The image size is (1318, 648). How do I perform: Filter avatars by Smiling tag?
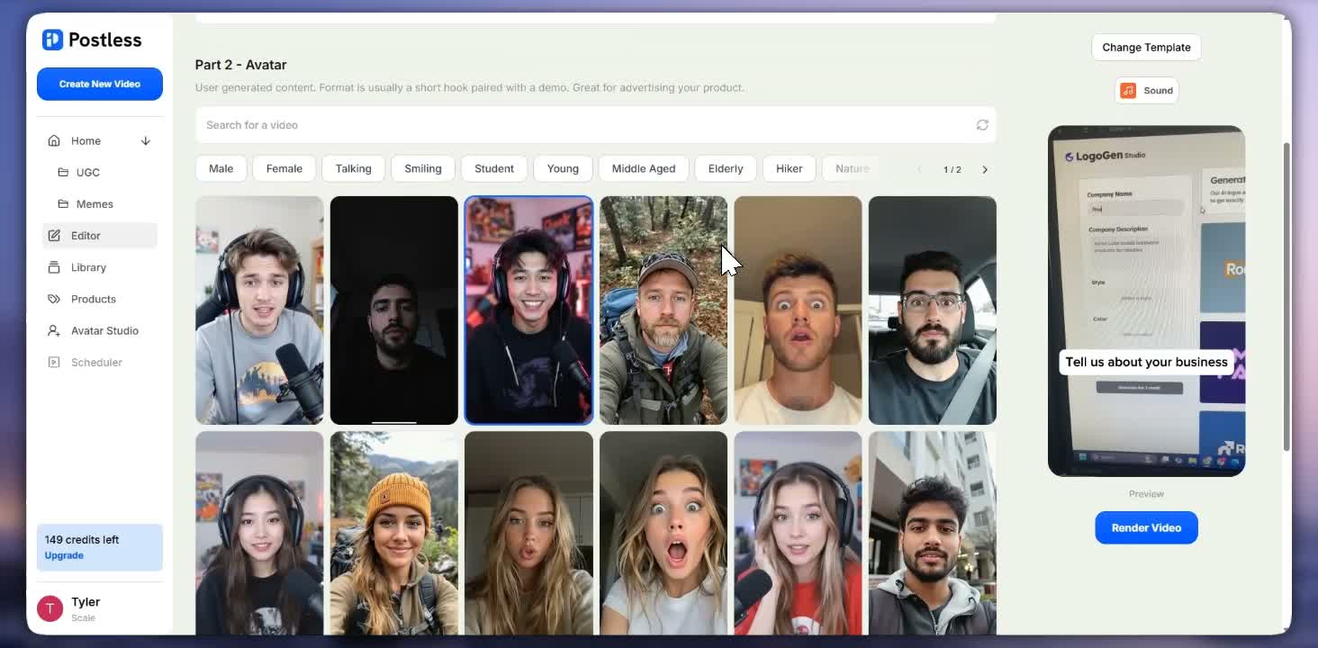(423, 168)
